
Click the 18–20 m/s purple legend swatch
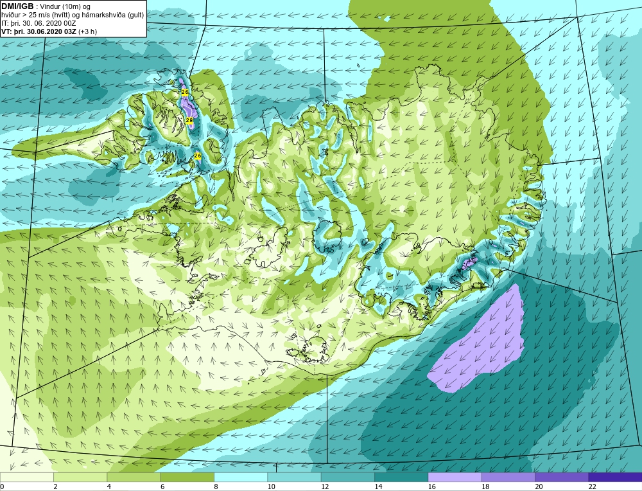click(508, 477)
